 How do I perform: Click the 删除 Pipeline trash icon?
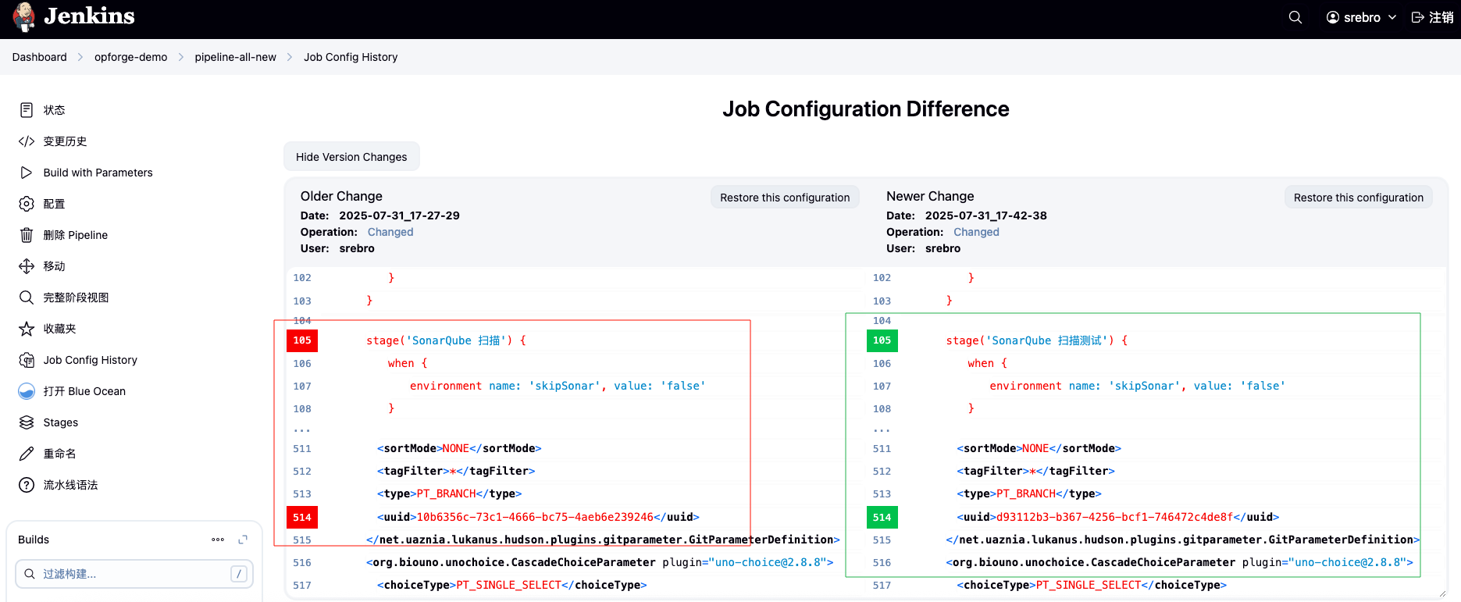pyautogui.click(x=27, y=235)
